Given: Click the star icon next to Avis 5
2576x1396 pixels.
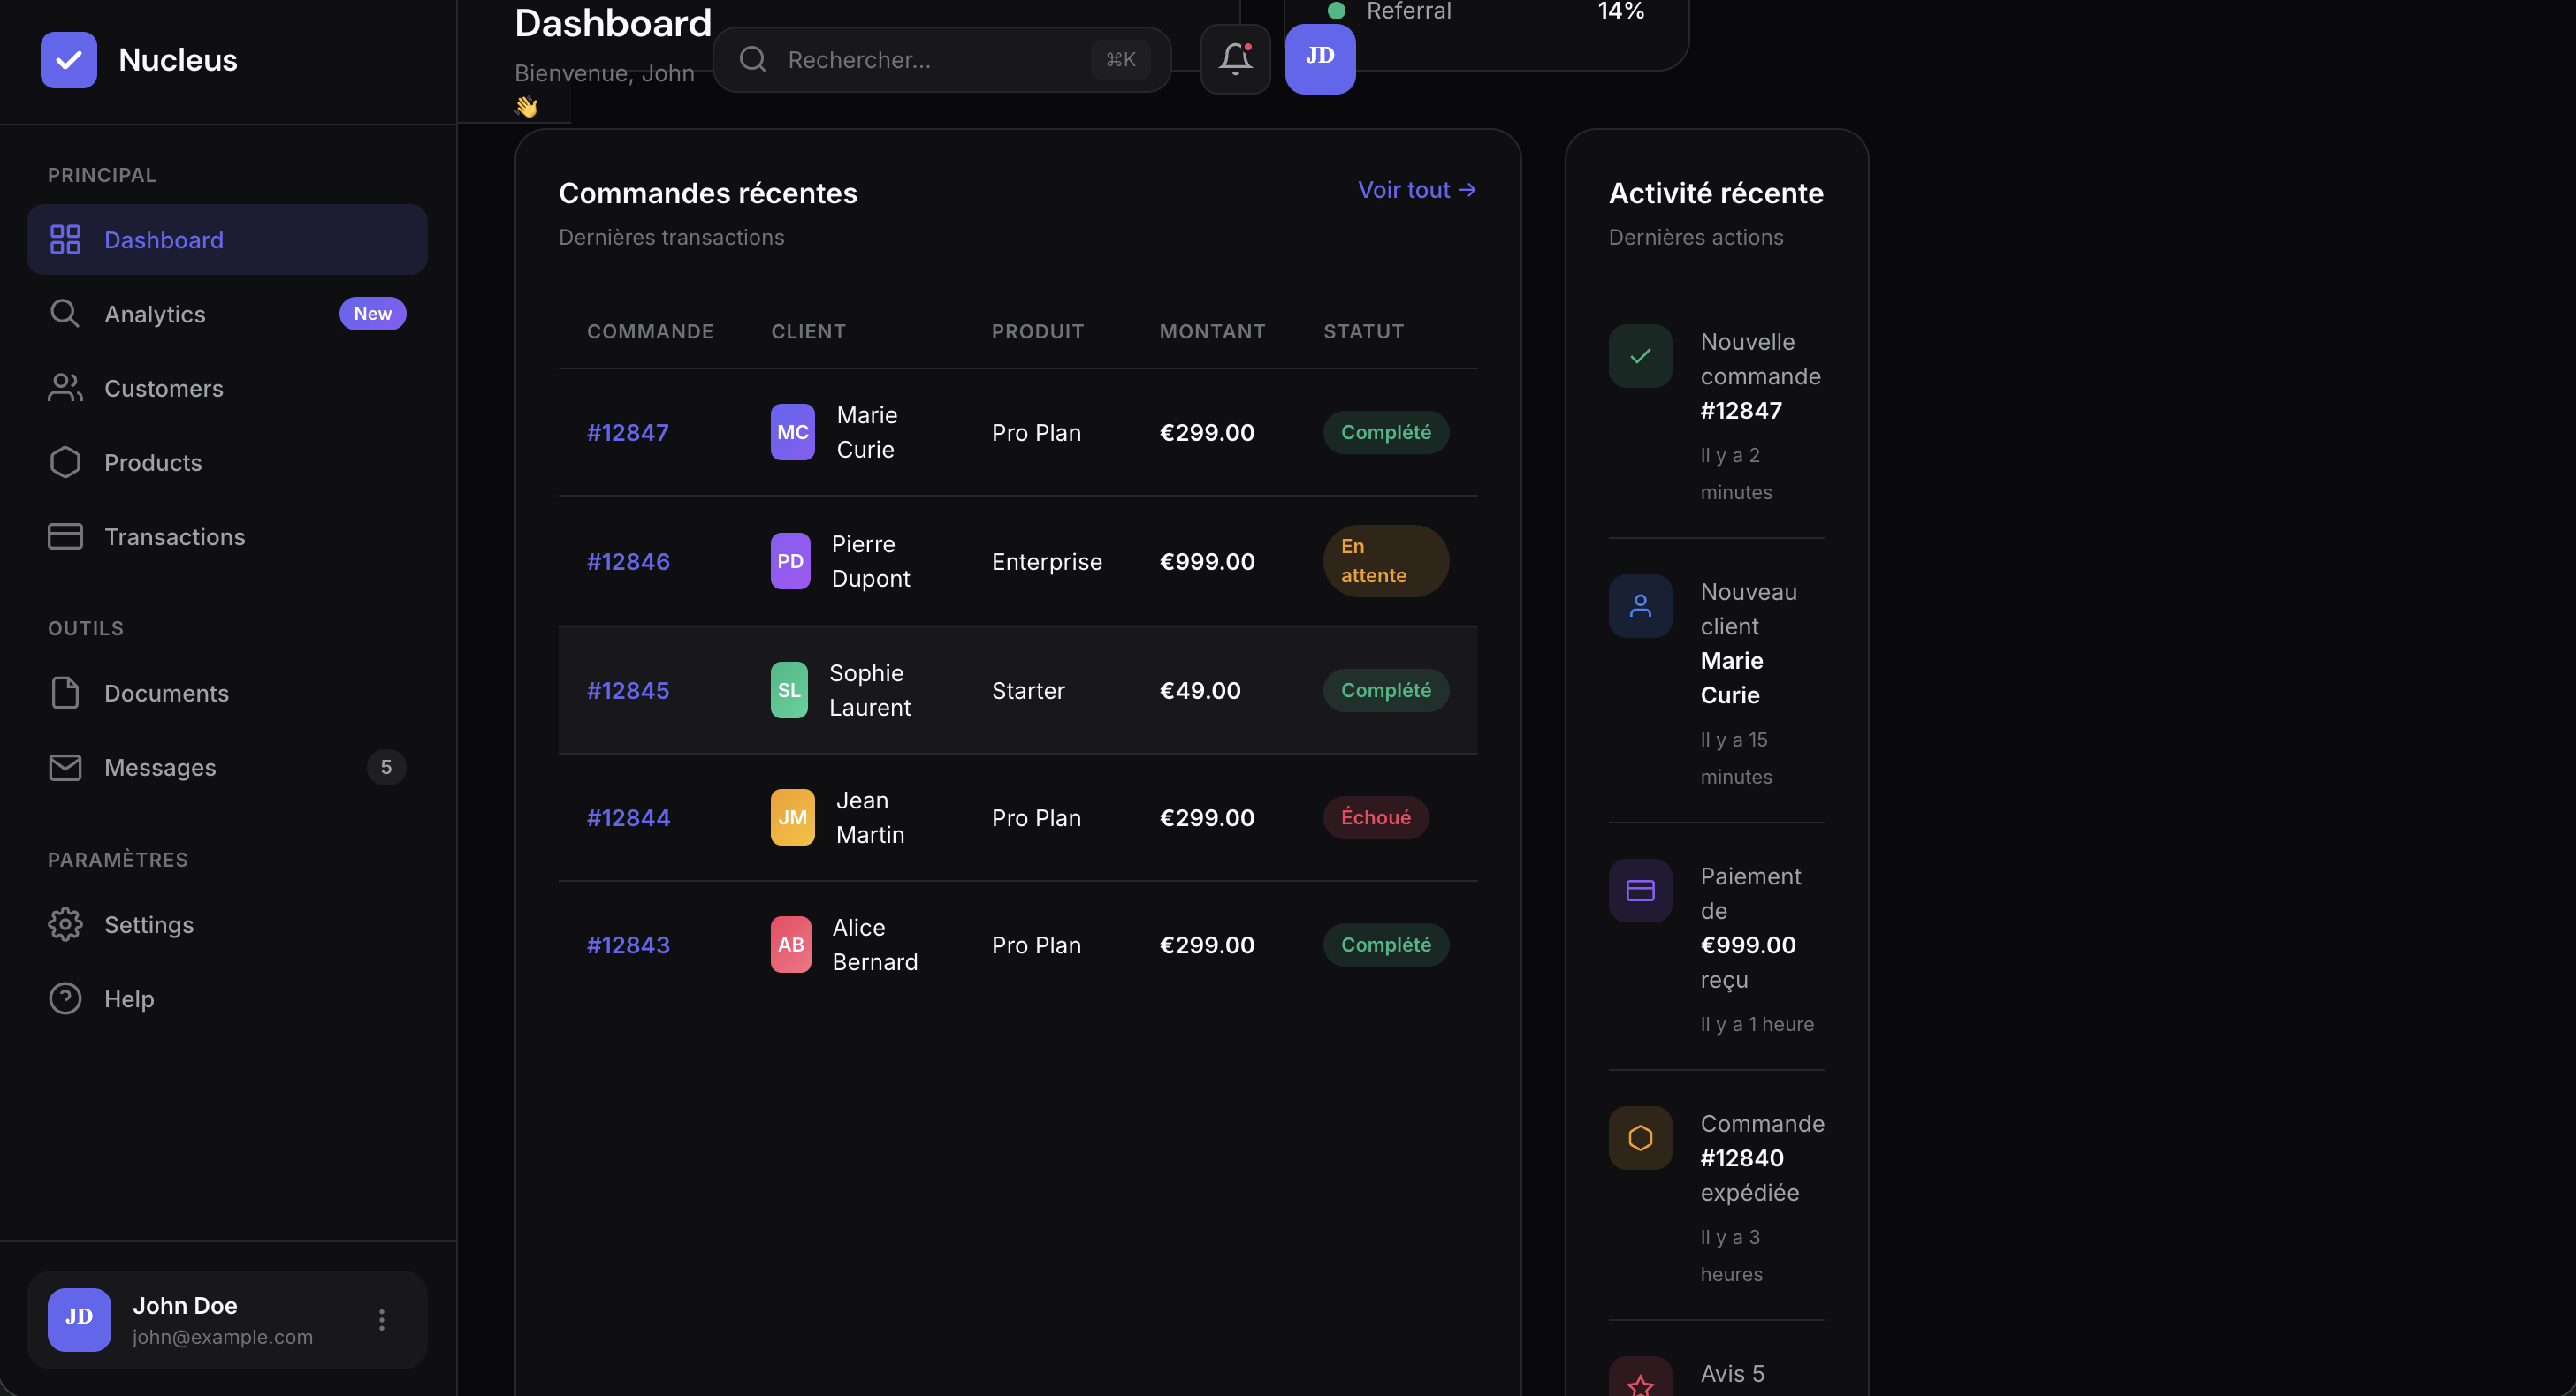Looking at the screenshot, I should 1639,1384.
